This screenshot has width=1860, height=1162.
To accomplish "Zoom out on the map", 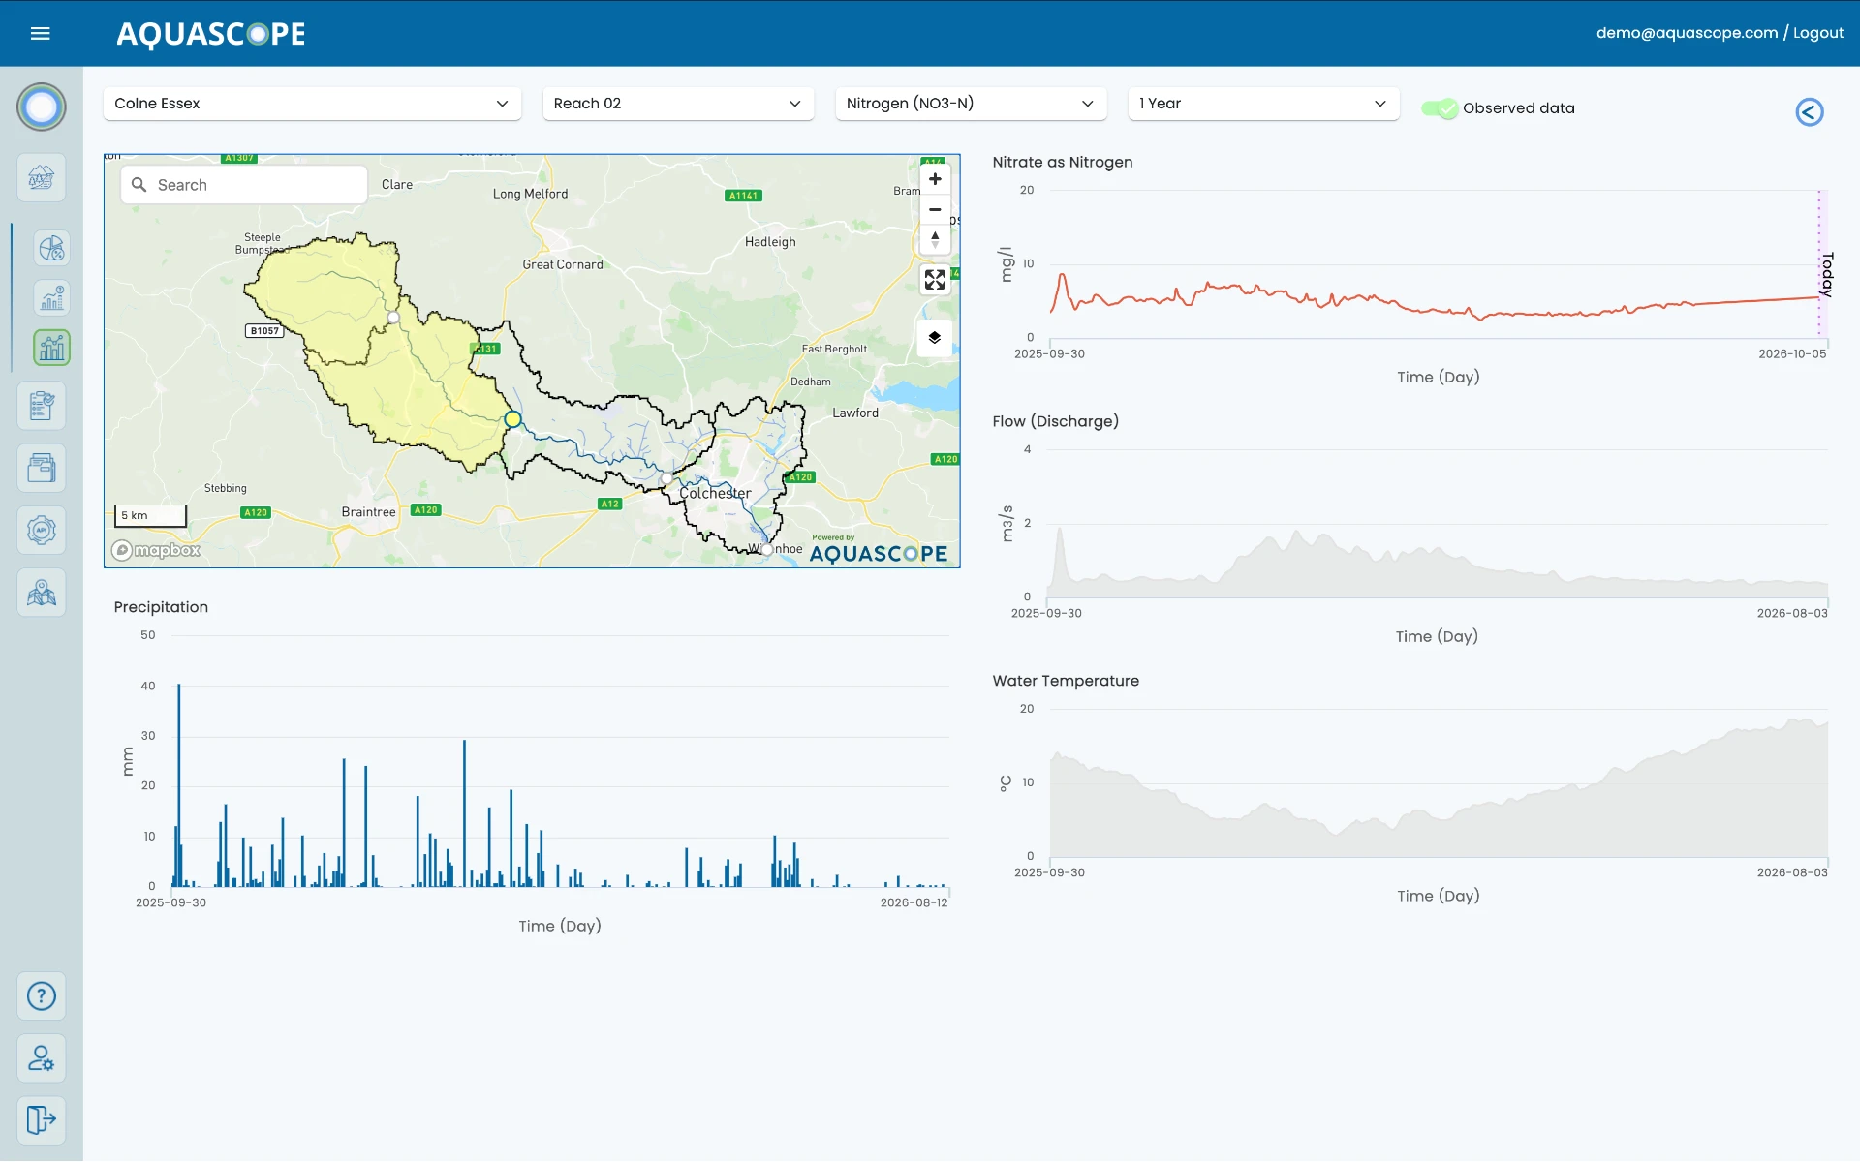I will [x=935, y=209].
